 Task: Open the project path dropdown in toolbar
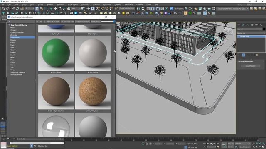click(x=233, y=8)
